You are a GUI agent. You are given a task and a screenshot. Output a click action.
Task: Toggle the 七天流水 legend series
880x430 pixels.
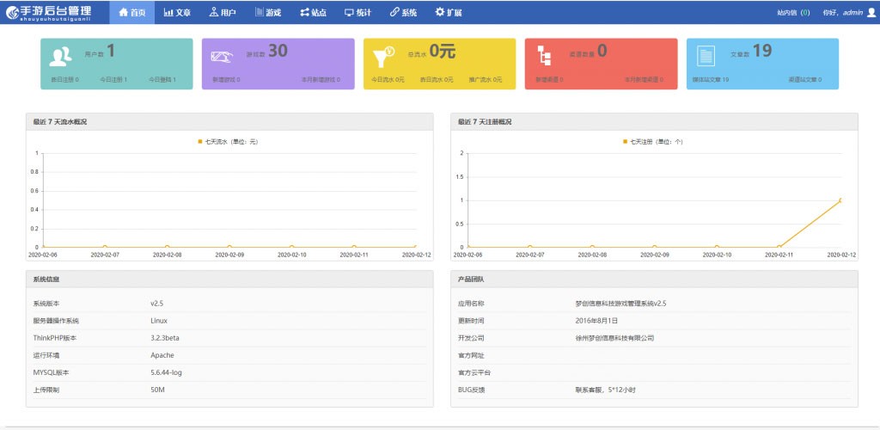228,141
